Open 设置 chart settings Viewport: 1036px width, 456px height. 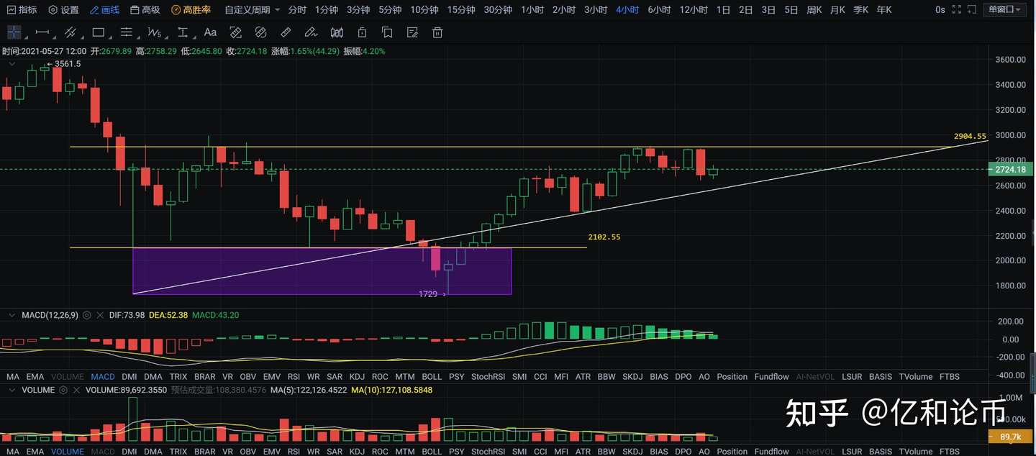63,10
